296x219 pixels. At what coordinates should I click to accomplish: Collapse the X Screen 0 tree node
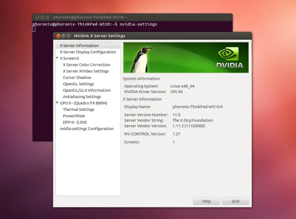(57, 58)
